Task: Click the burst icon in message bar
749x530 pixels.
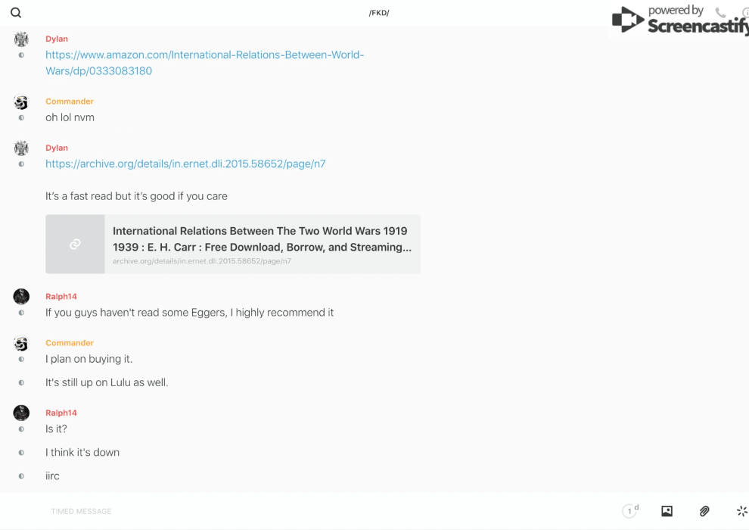Action: pyautogui.click(x=741, y=511)
